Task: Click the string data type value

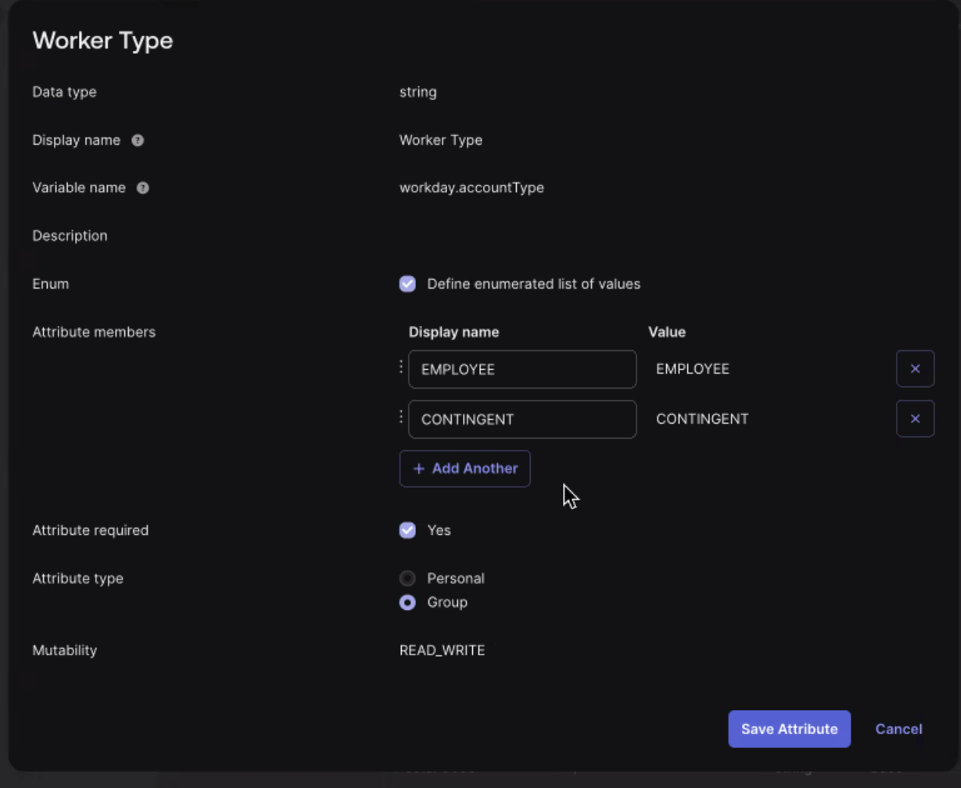Action: 418,92
